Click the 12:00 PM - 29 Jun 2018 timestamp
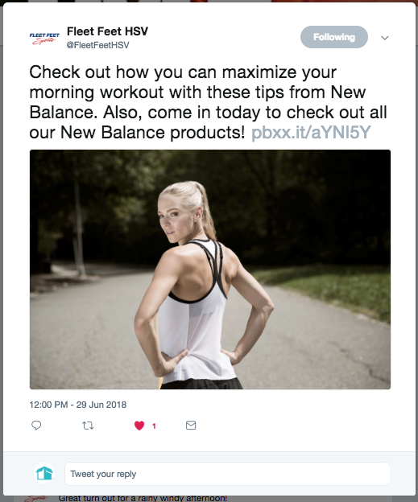Image resolution: width=418 pixels, height=502 pixels. [x=78, y=405]
